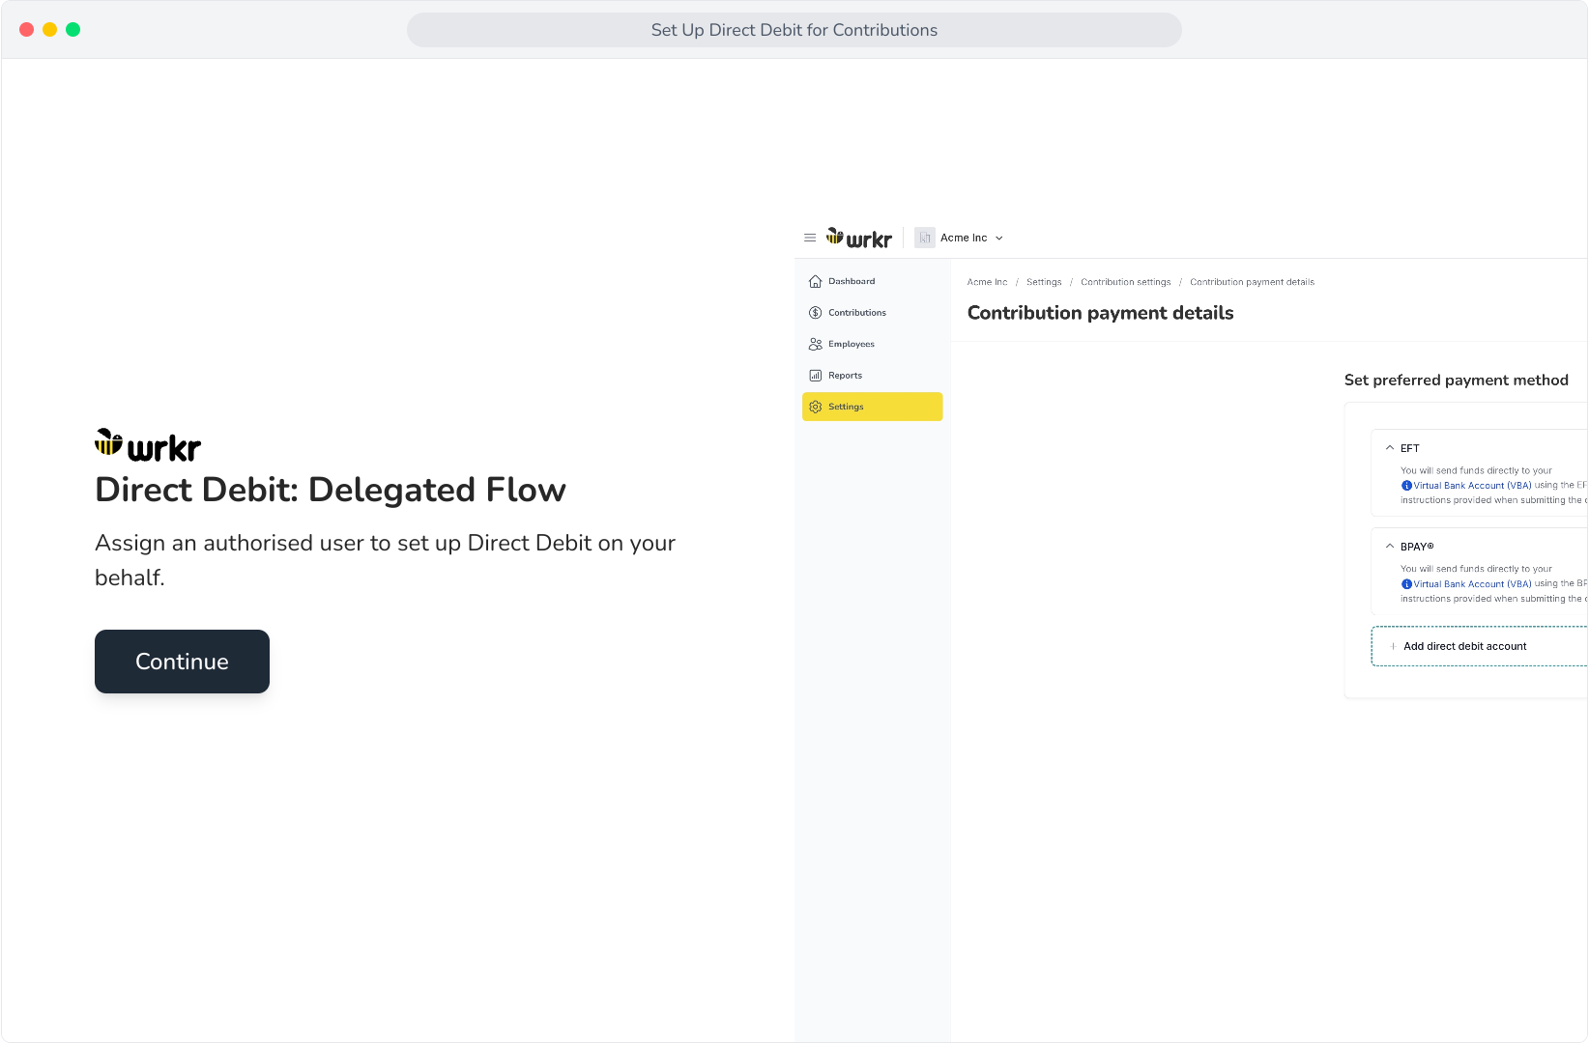The height and width of the screenshot is (1043, 1589).
Task: Go to Settings breadcrumb
Action: (1044, 282)
